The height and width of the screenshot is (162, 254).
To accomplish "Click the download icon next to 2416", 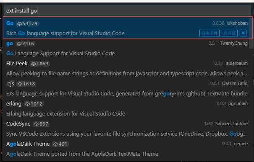I will pos(19,44).
